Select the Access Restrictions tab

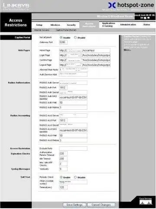pos(89,25)
